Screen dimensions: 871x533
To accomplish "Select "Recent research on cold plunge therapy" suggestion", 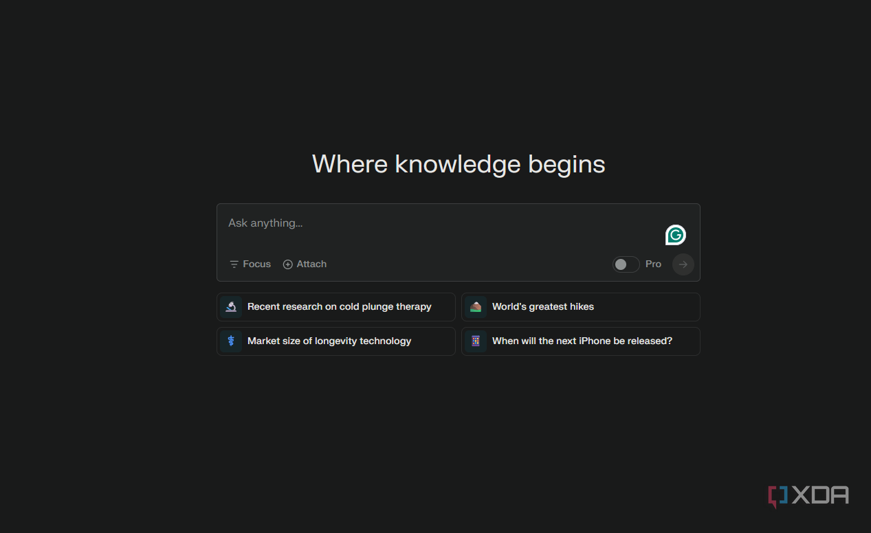I will [x=336, y=307].
